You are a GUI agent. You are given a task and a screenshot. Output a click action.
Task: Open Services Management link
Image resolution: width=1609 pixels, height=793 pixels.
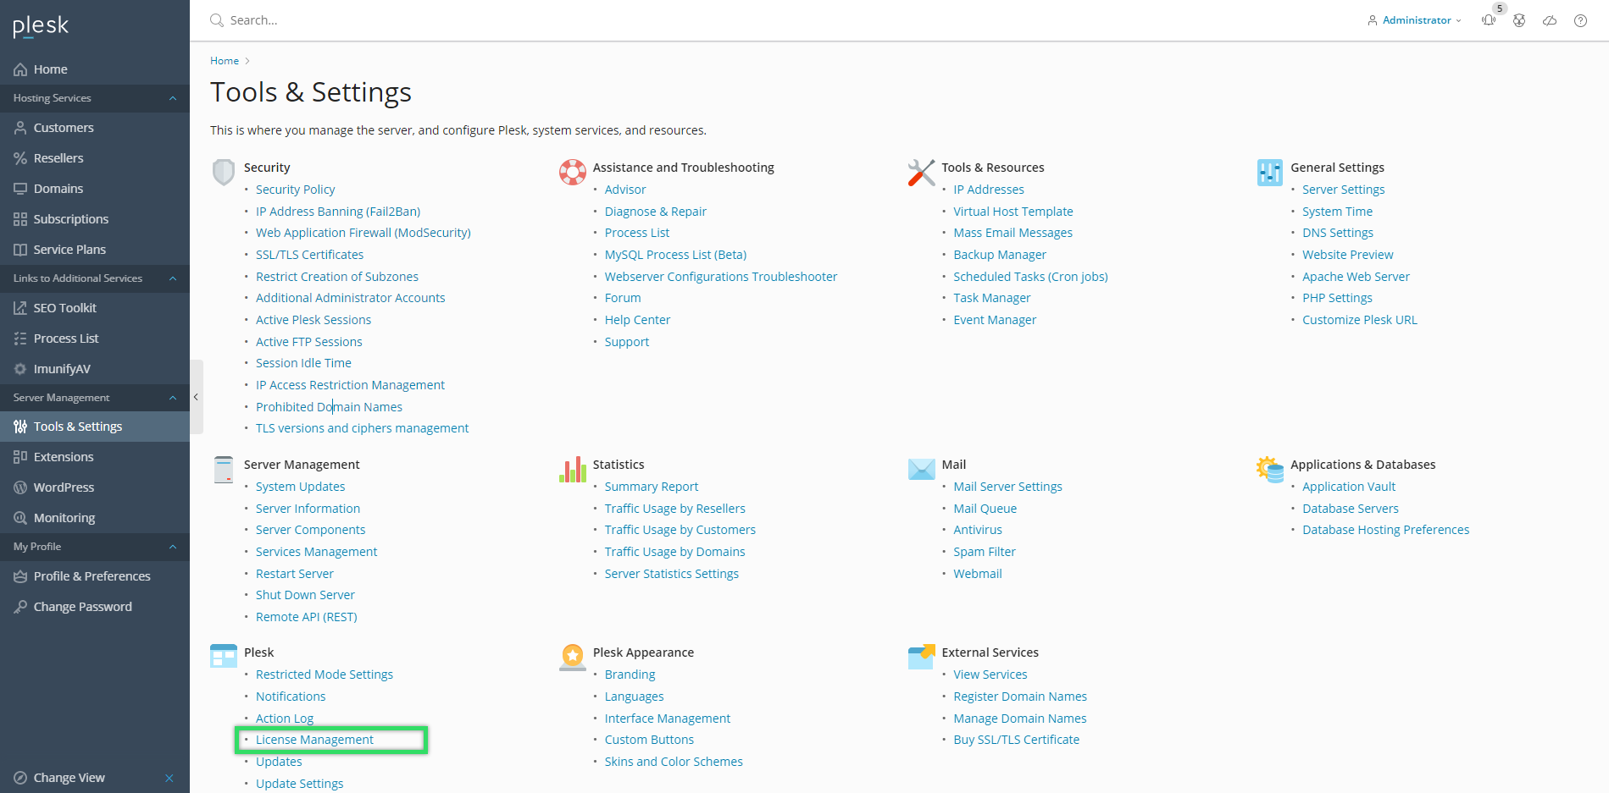pyautogui.click(x=317, y=552)
